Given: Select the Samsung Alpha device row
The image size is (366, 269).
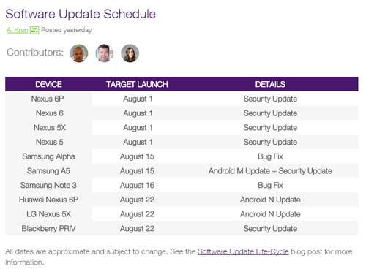Looking at the screenshot, I should tap(182, 156).
